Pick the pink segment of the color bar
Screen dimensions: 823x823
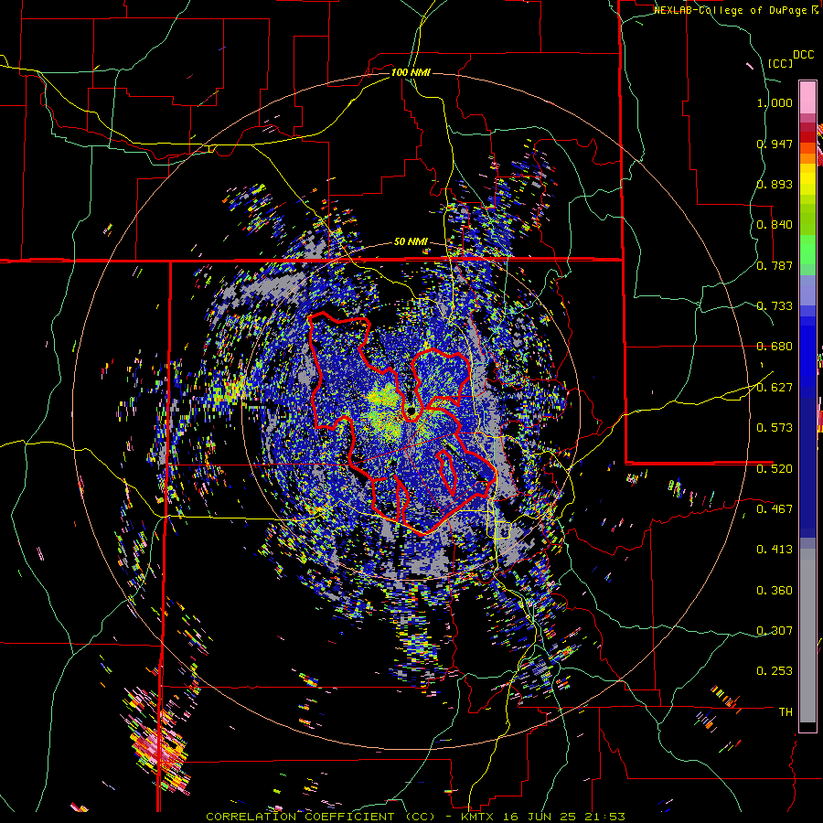(x=807, y=97)
